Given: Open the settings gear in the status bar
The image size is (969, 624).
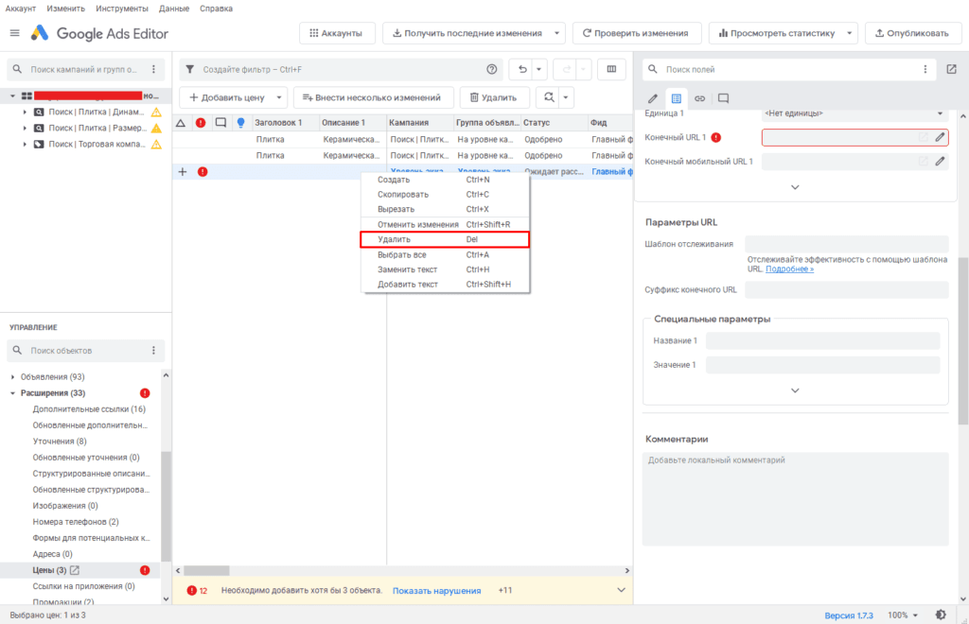Looking at the screenshot, I should [x=941, y=615].
